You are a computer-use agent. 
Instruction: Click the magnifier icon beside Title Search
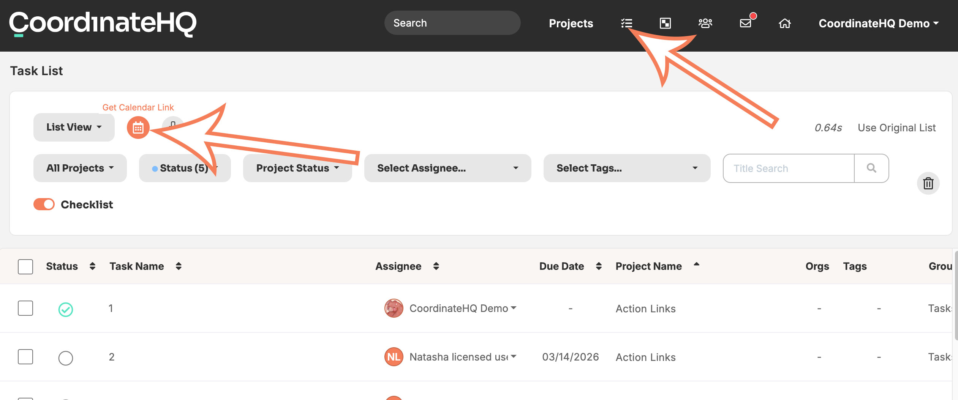click(871, 168)
